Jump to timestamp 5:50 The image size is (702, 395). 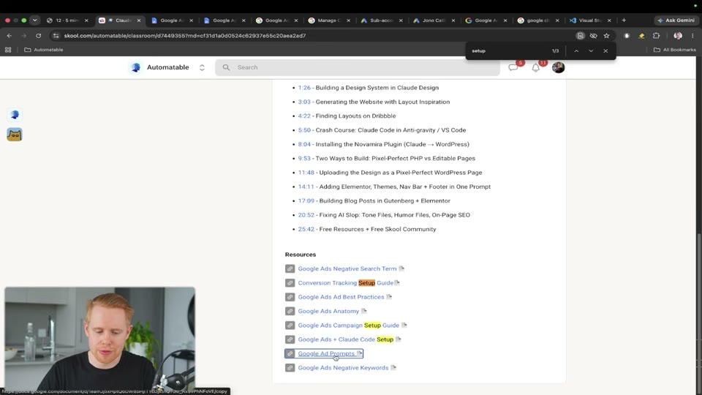[x=304, y=130]
